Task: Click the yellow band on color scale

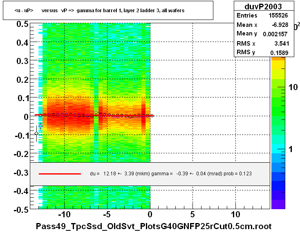Action: [278, 65]
